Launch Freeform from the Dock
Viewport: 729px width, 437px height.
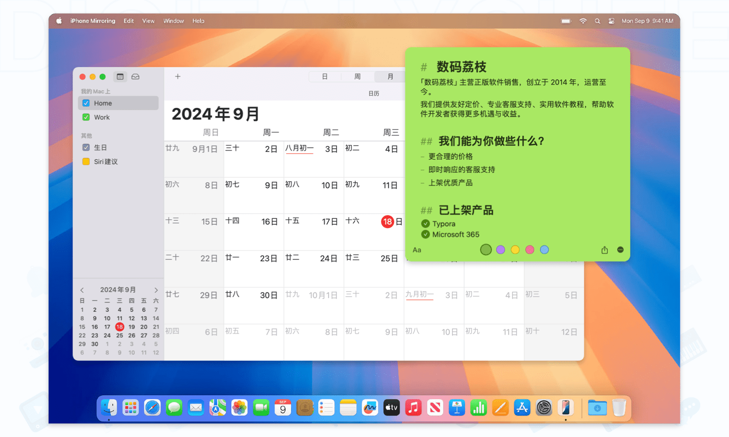[370, 408]
